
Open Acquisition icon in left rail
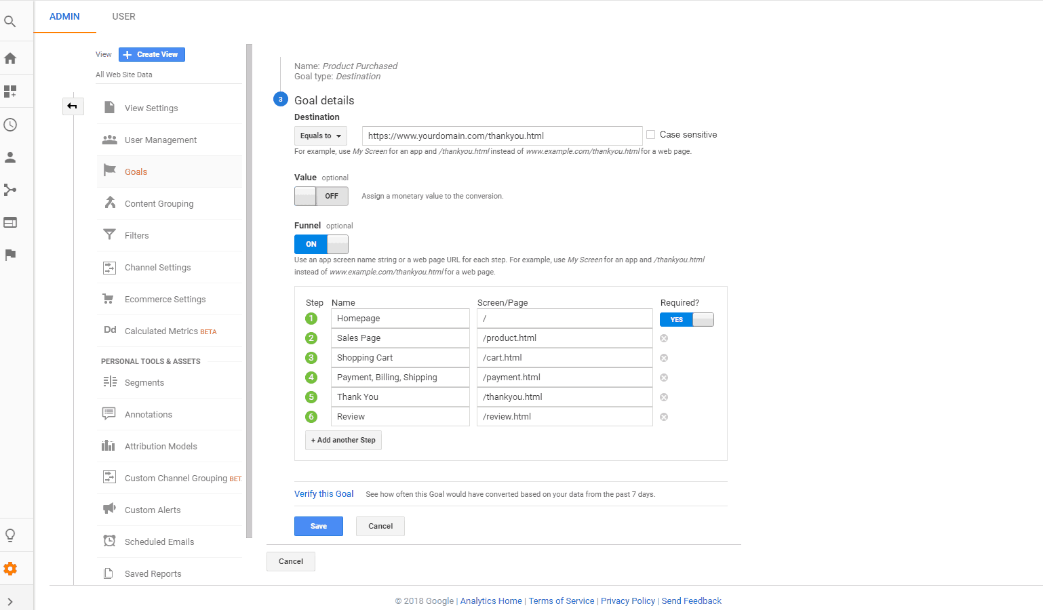[x=10, y=190]
